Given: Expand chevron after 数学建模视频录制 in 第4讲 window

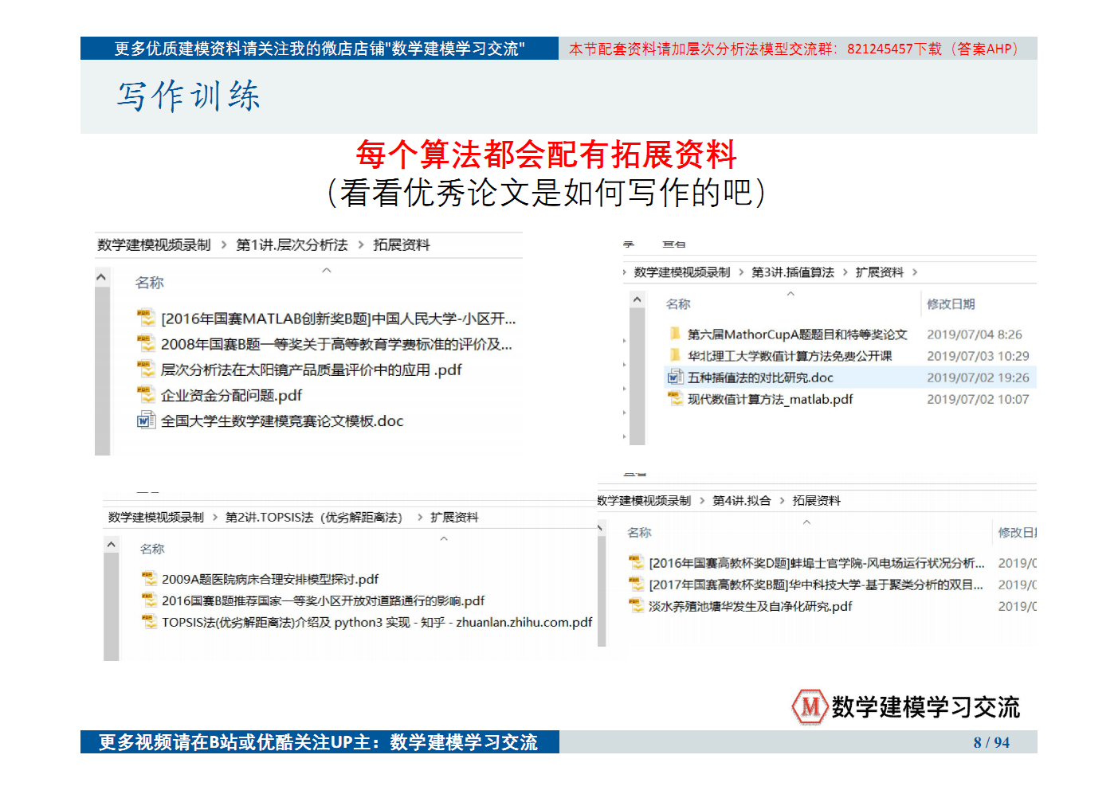Looking at the screenshot, I should pyautogui.click(x=702, y=501).
